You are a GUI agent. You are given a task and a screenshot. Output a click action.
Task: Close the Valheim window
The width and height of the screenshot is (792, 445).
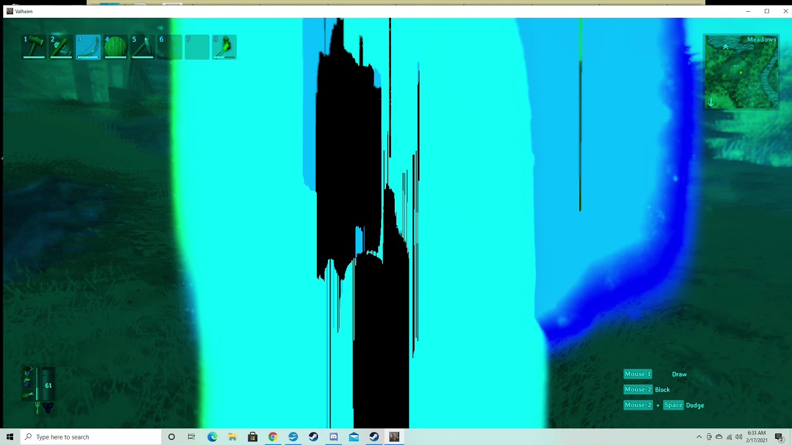coord(785,11)
